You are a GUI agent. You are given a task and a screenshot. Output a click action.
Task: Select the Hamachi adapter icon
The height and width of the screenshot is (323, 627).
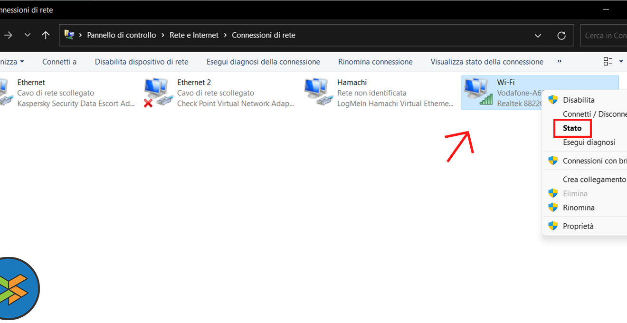(318, 92)
